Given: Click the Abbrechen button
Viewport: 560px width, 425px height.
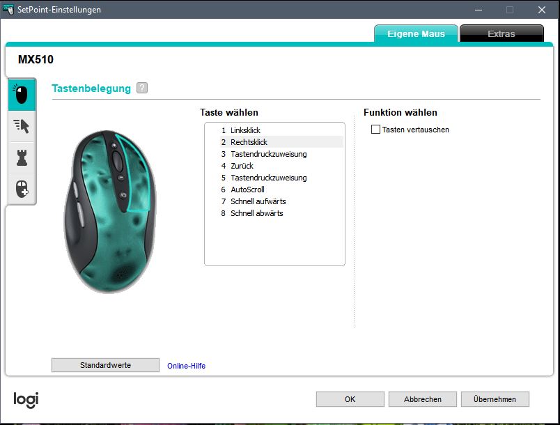Looking at the screenshot, I should click(x=423, y=399).
